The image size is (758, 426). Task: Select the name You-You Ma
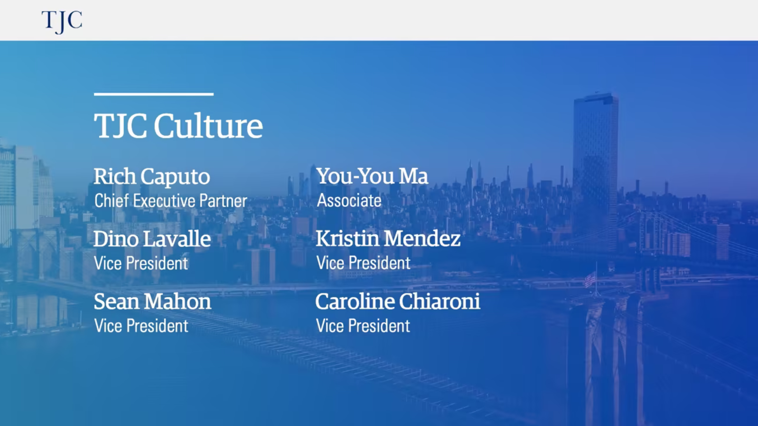point(372,176)
